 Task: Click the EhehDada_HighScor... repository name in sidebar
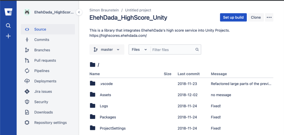point(54,12)
